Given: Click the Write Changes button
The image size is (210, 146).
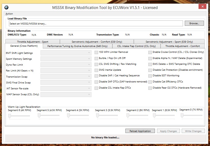Looking at the screenshot, I should (x=193, y=131).
